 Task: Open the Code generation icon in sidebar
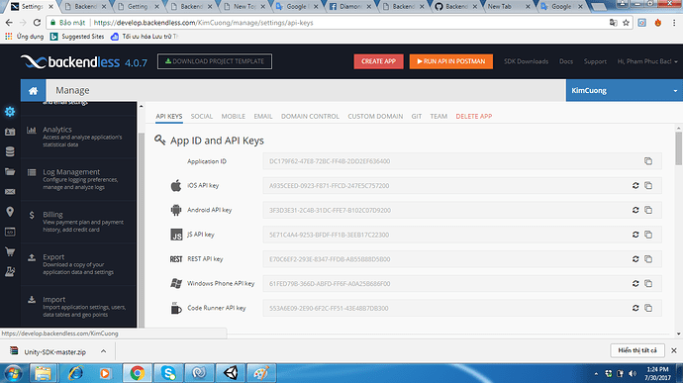(x=10, y=232)
